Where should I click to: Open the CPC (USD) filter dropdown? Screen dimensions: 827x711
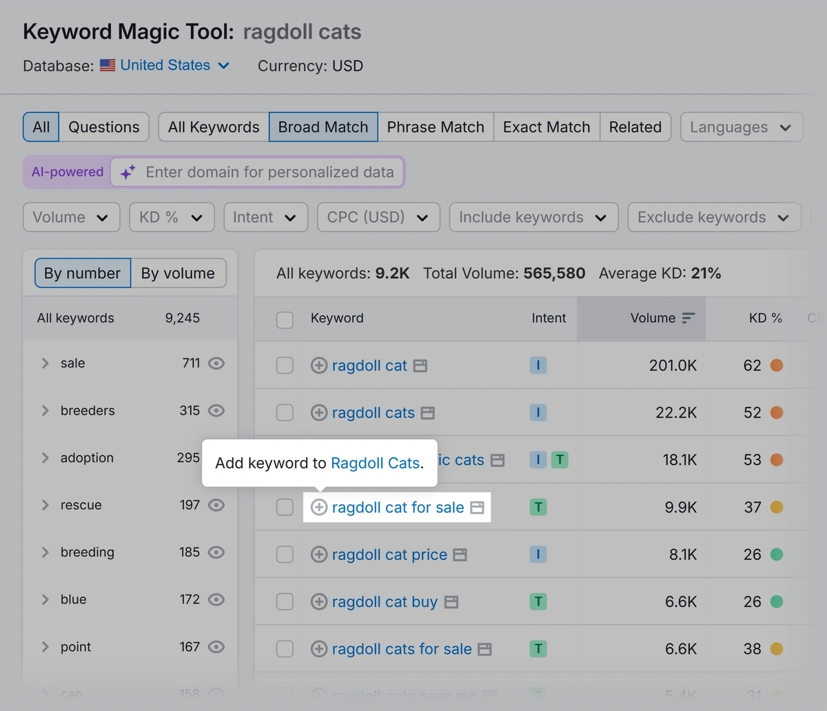(x=378, y=218)
